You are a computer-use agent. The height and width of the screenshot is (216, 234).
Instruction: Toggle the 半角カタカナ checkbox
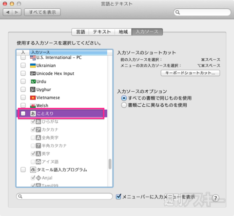pyautogui.click(x=33, y=146)
